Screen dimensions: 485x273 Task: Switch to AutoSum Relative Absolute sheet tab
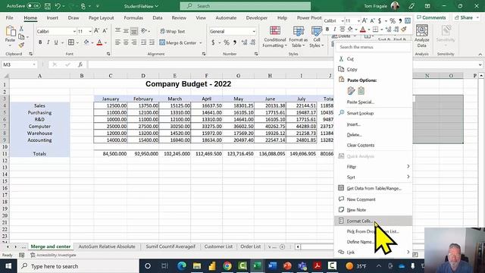(107, 246)
